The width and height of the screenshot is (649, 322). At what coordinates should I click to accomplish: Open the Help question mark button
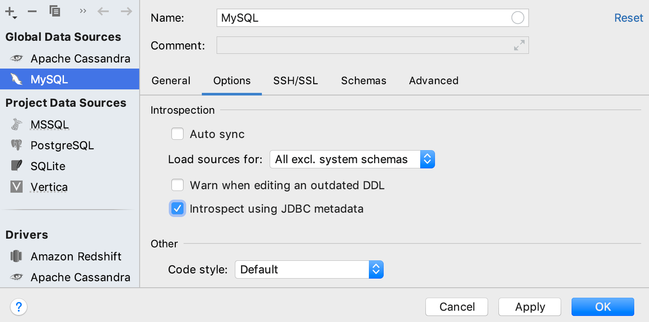[x=19, y=307]
